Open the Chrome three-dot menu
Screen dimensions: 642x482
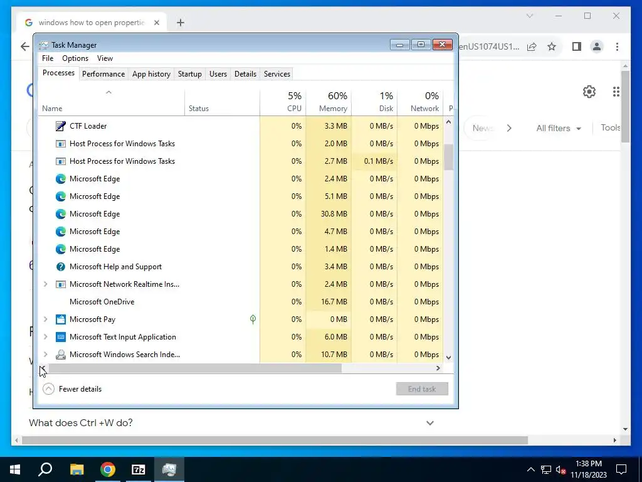pos(617,46)
